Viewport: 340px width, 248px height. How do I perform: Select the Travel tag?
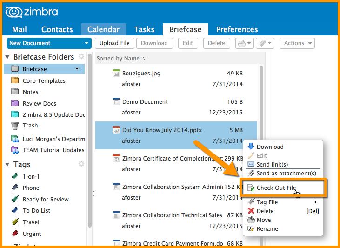point(31,222)
